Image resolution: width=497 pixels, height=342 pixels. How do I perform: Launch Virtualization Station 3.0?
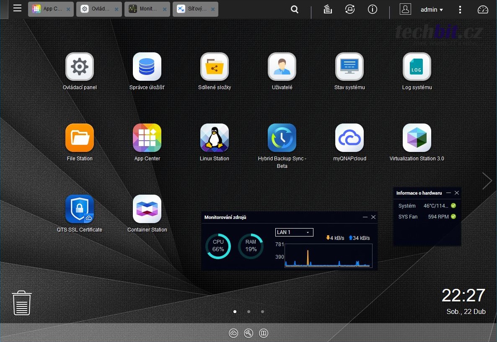(x=417, y=138)
